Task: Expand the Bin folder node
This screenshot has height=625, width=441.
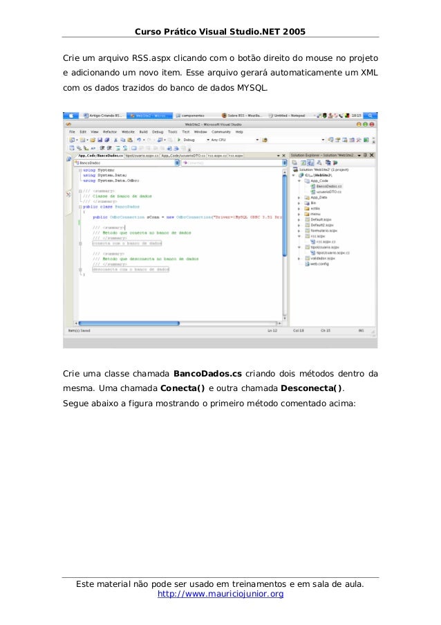Action: pyautogui.click(x=299, y=203)
